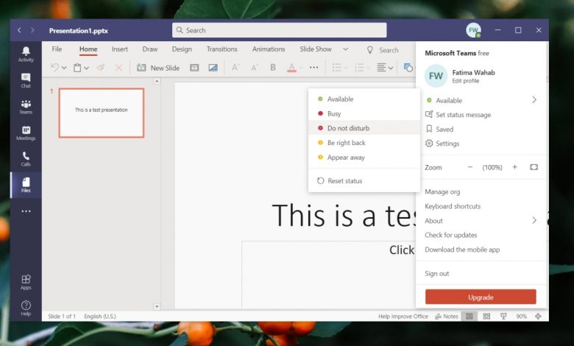Open the Activity bell in the Teams sidebar
This screenshot has width=574, height=346.
click(x=26, y=54)
